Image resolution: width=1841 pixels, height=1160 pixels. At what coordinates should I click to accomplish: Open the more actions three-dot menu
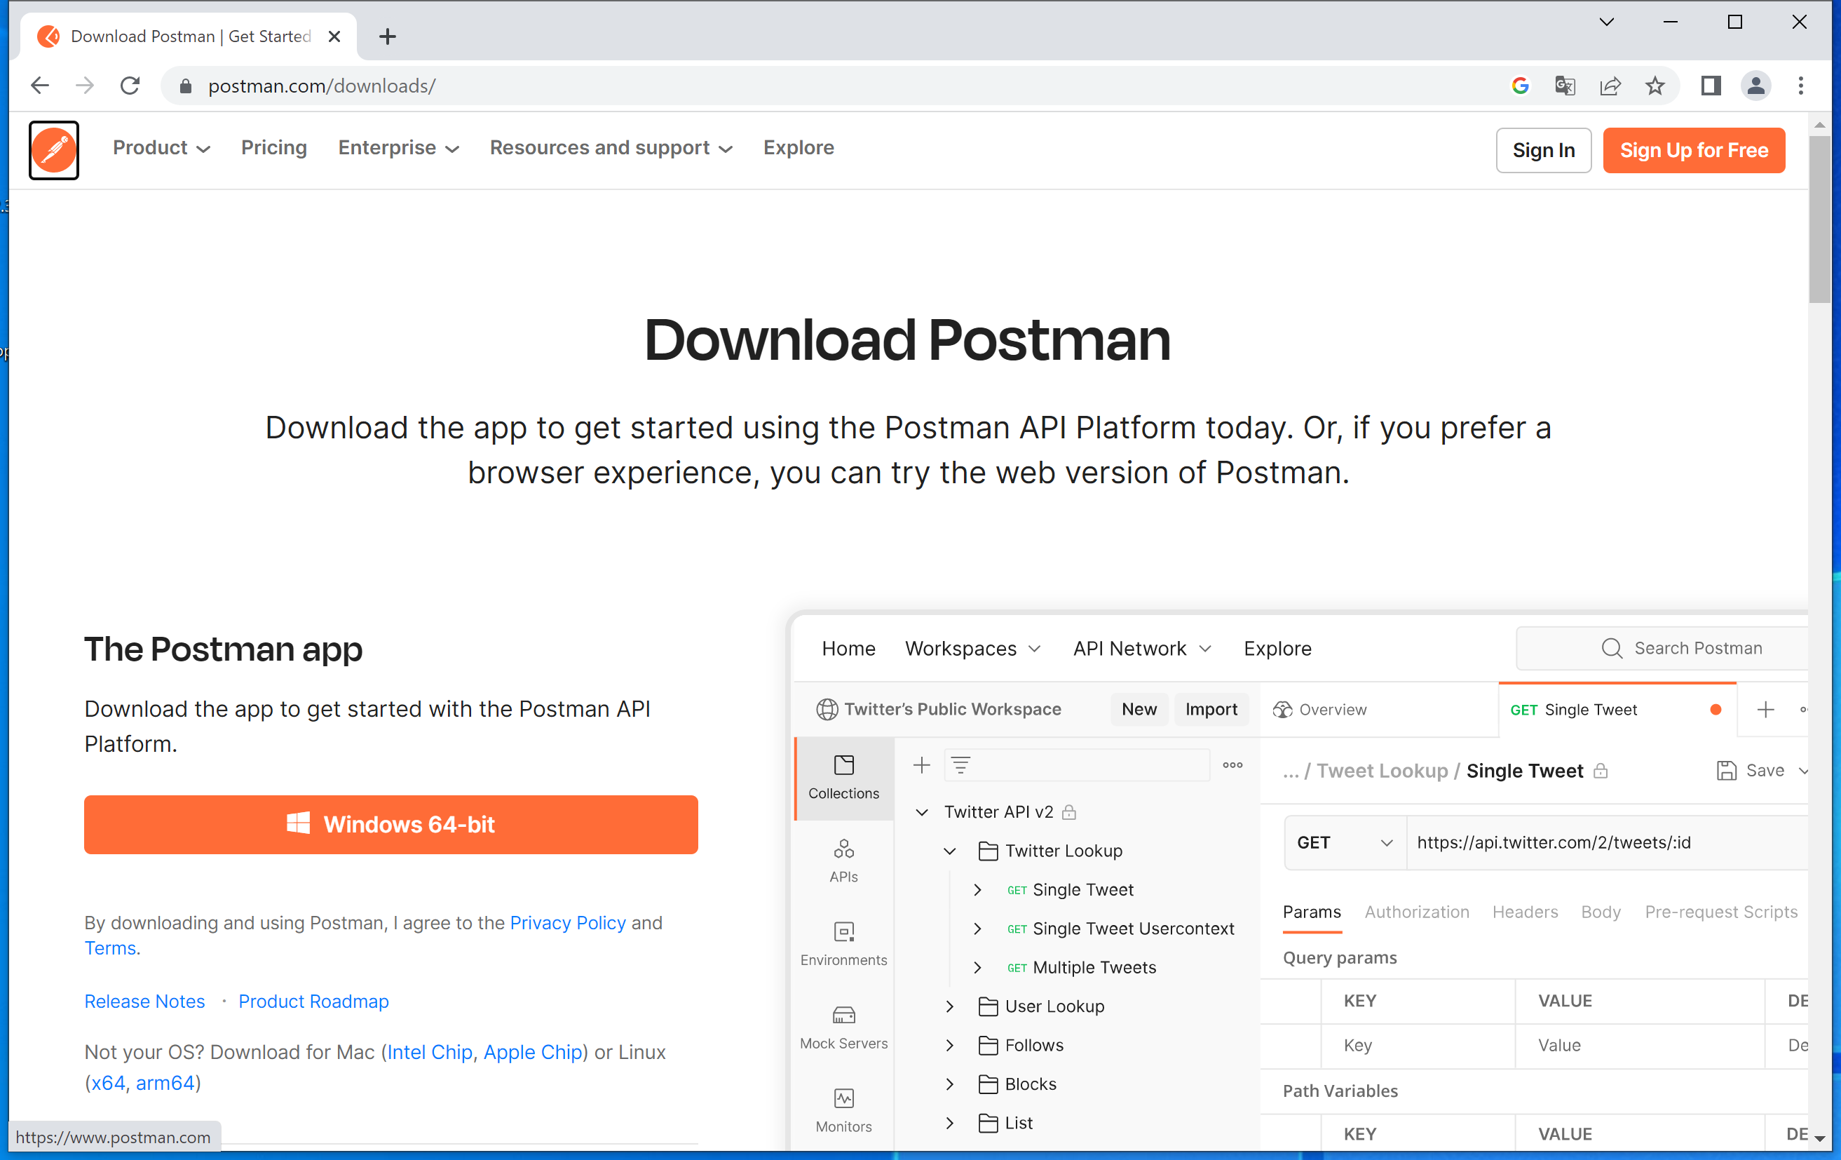click(x=1232, y=764)
